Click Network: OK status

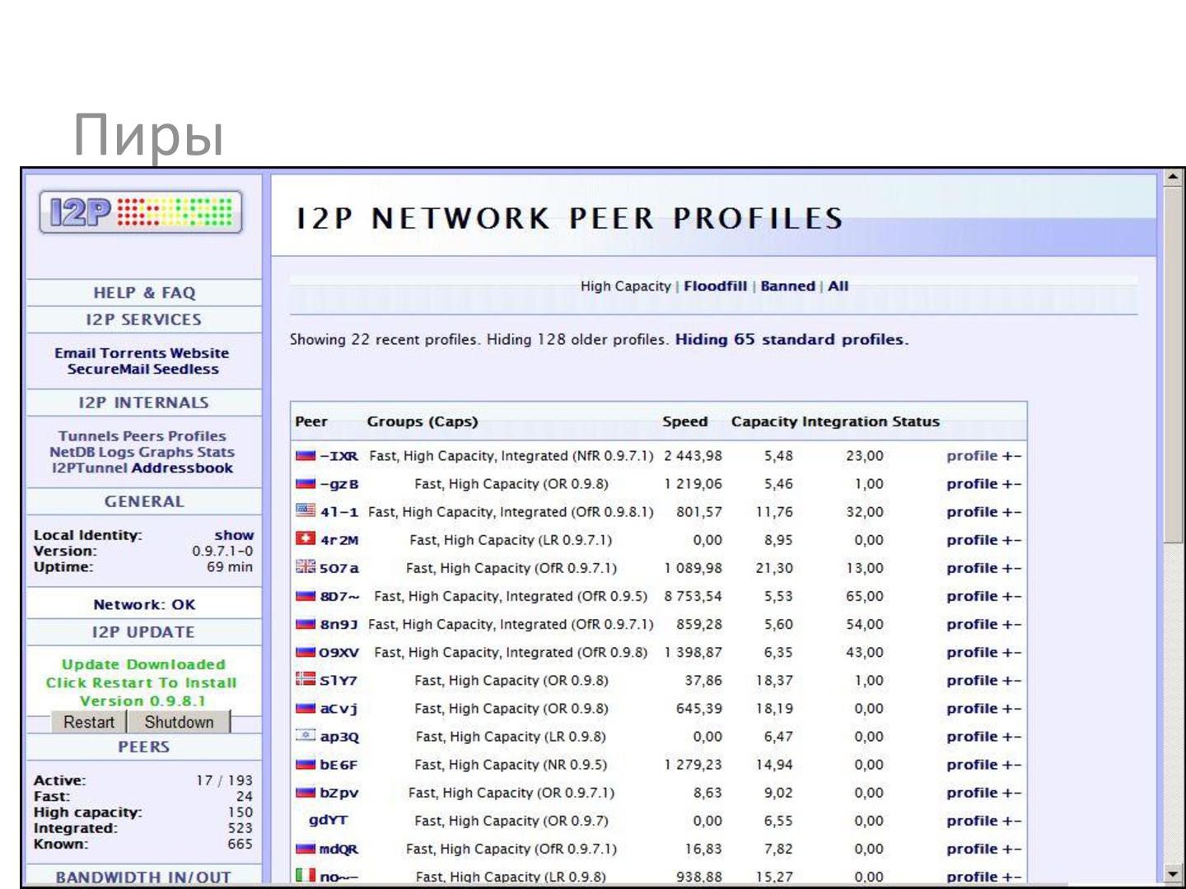click(144, 604)
